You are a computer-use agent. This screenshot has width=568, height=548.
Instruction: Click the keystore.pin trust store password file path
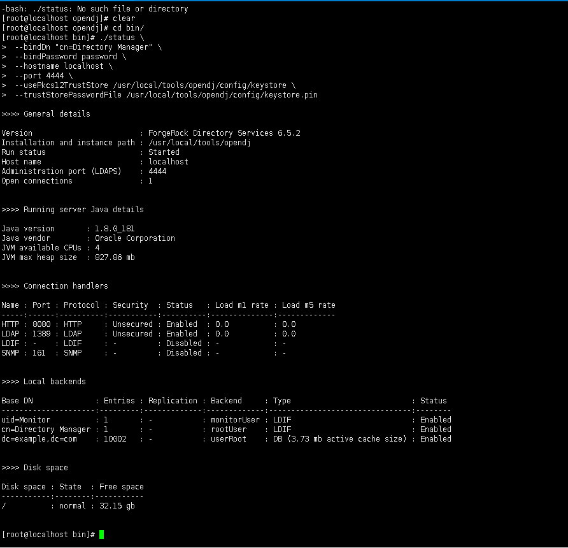coord(222,95)
